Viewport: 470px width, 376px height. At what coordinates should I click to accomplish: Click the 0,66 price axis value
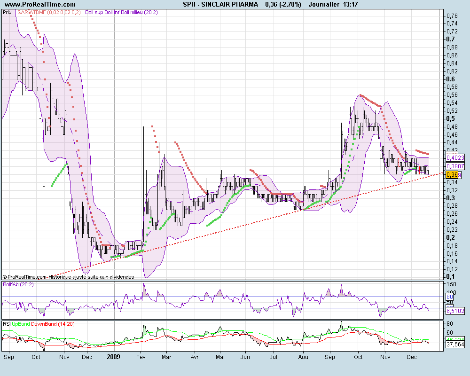tap(452, 55)
